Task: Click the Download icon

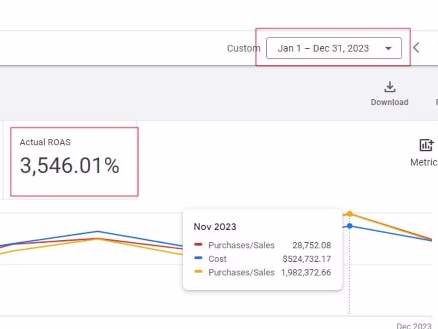Action: [389, 87]
